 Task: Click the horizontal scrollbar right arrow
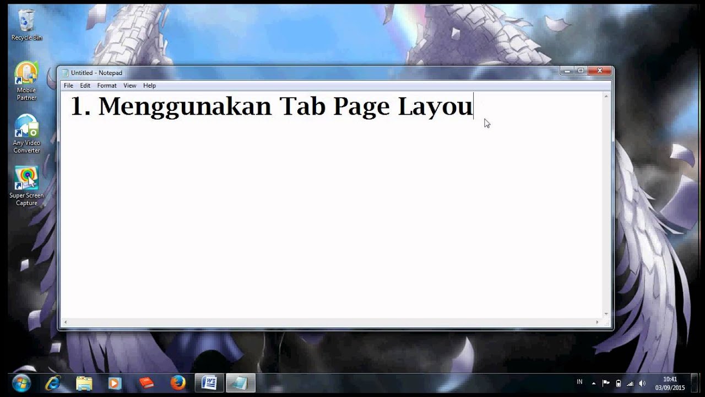point(597,323)
